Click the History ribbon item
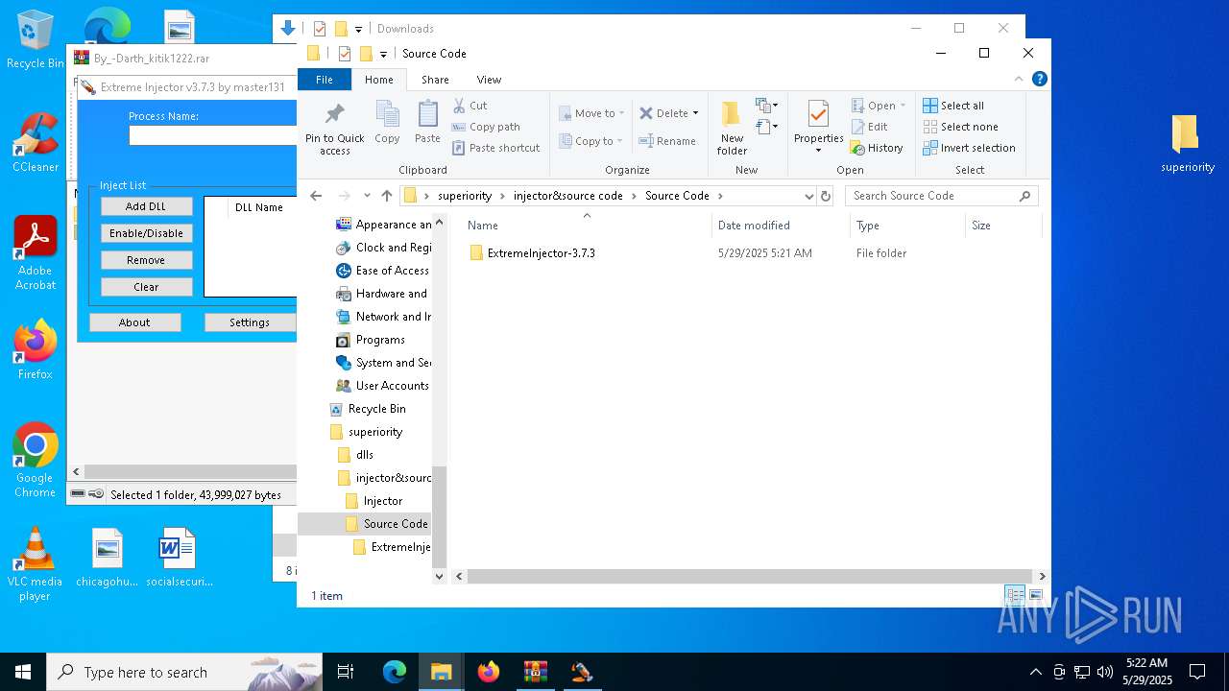The image size is (1229, 691). click(877, 148)
